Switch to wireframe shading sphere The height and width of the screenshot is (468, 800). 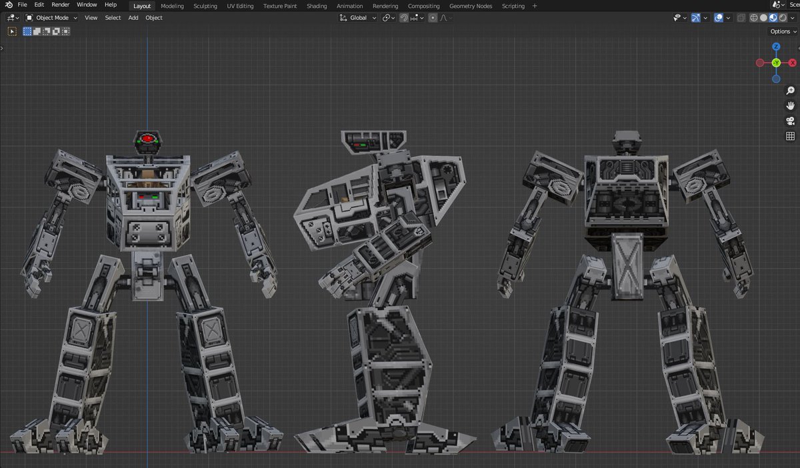click(x=754, y=18)
